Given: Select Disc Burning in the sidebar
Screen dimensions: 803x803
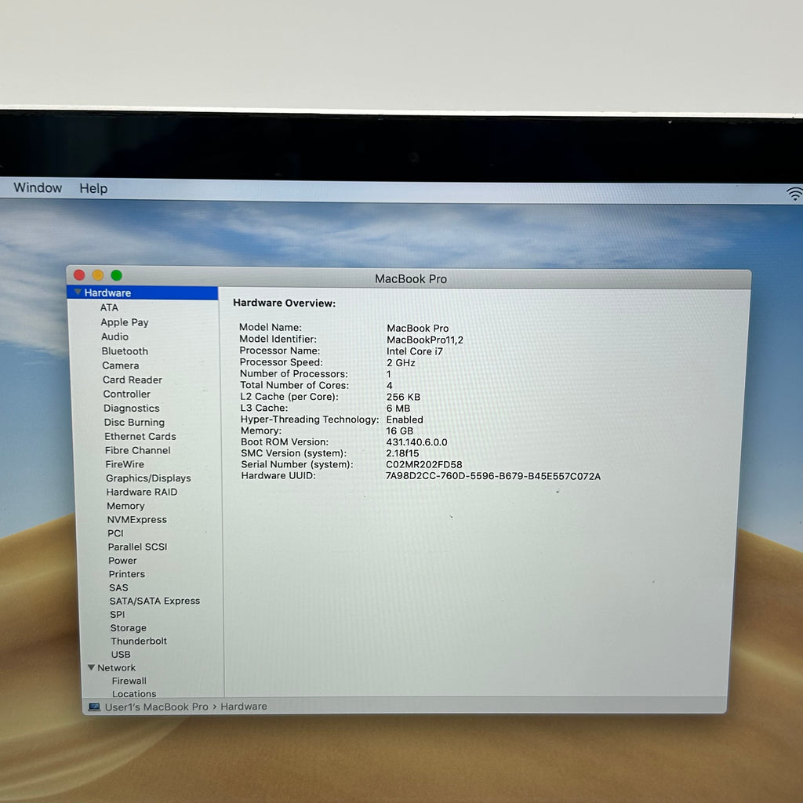Looking at the screenshot, I should (134, 422).
